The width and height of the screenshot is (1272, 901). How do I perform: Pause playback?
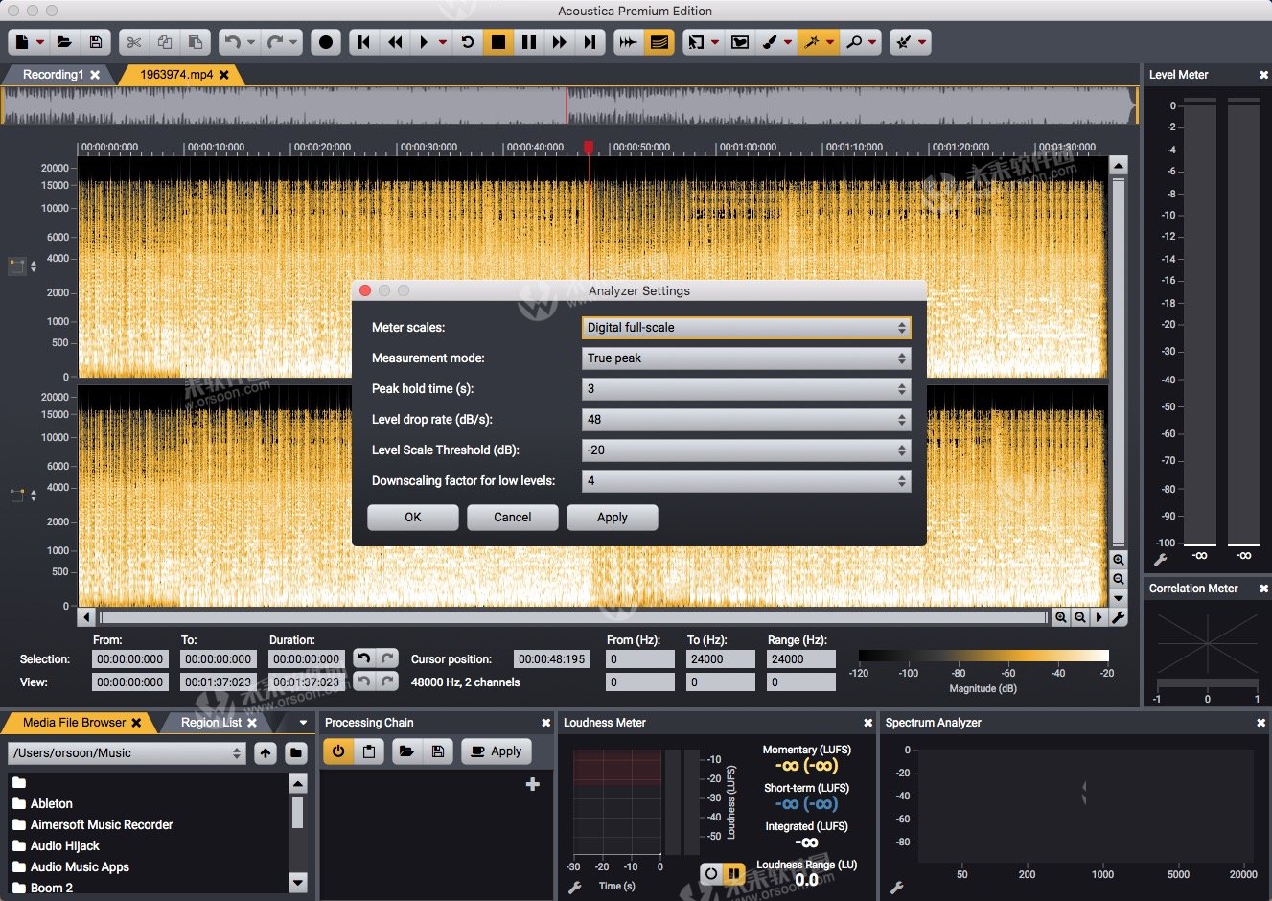click(x=528, y=42)
